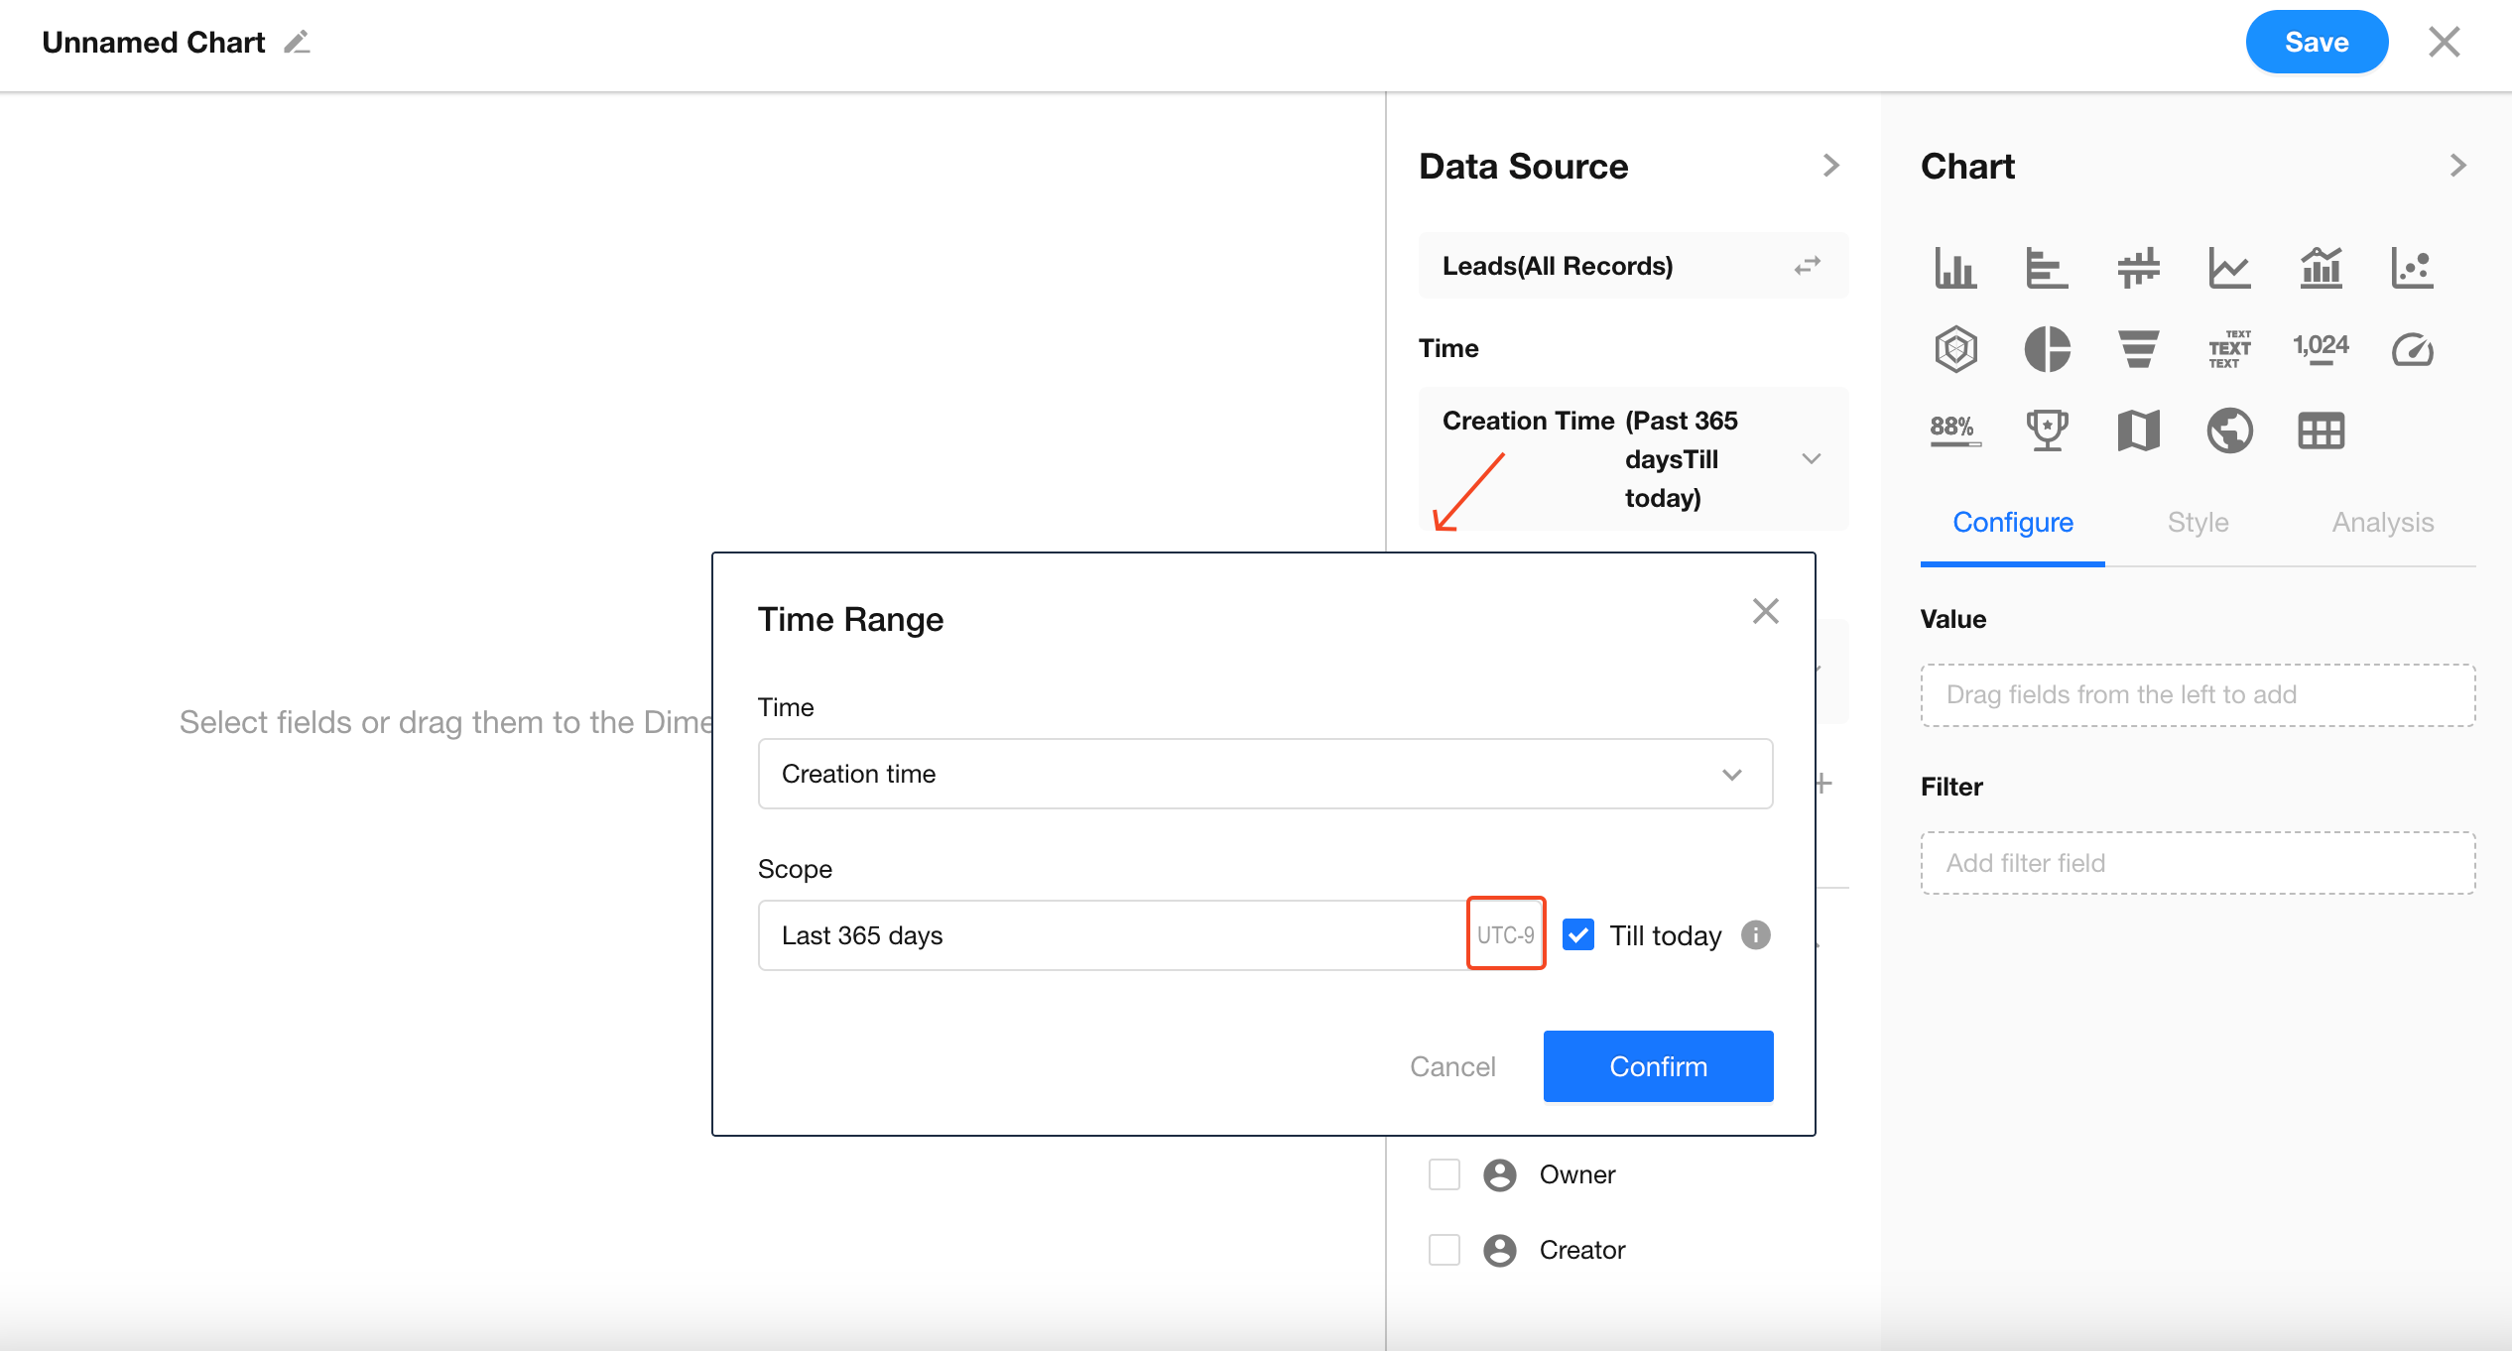Open the Creation time dropdown

point(1265,774)
